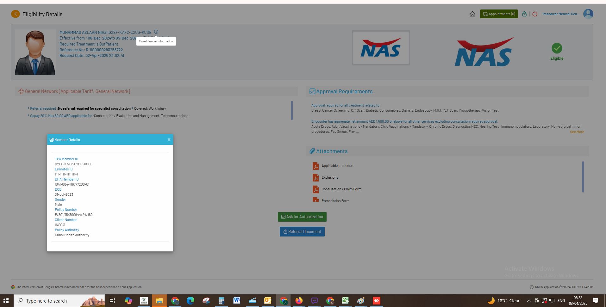
Task: Open Outlook from the taskbar
Action: 268,301
